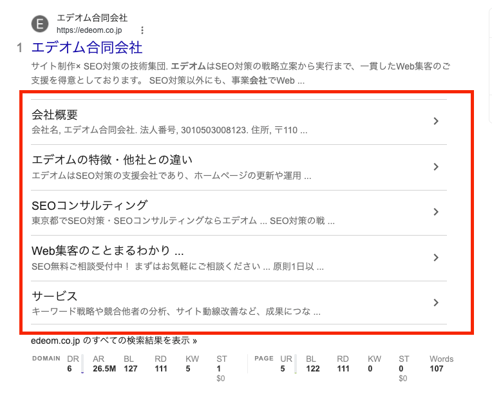Show all search results from edeom.co.jp

click(114, 341)
